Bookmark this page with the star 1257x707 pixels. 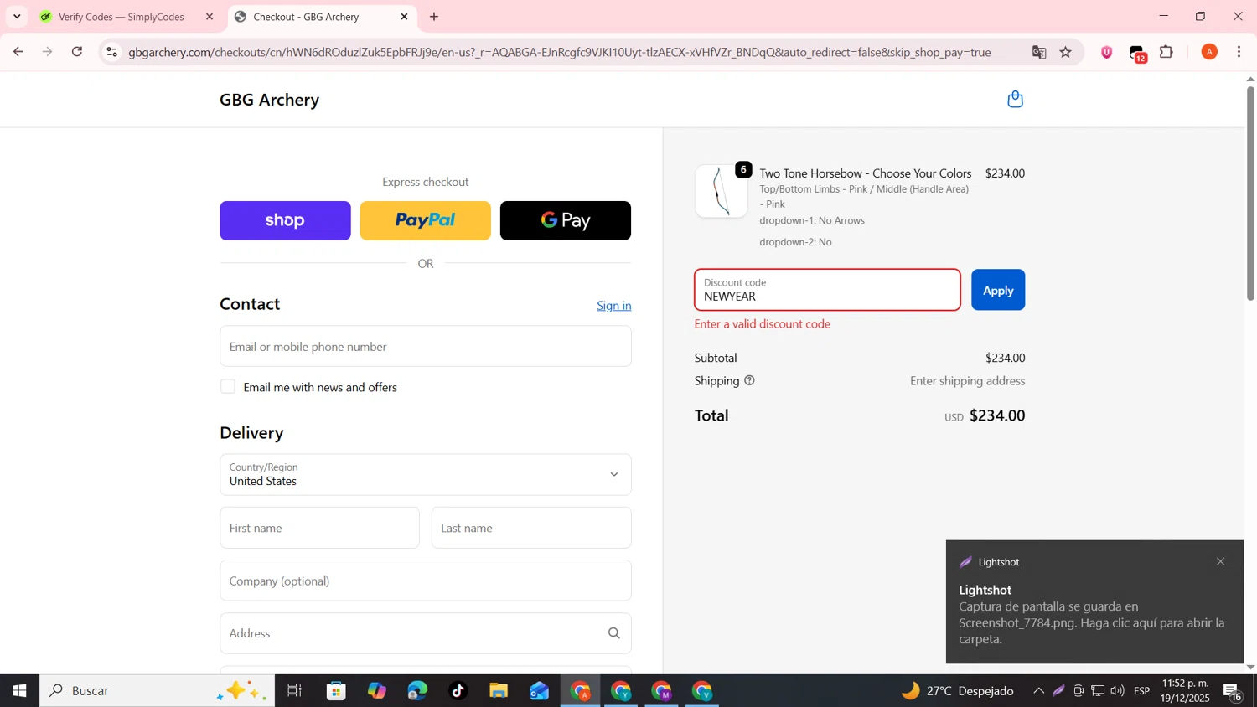click(x=1066, y=52)
